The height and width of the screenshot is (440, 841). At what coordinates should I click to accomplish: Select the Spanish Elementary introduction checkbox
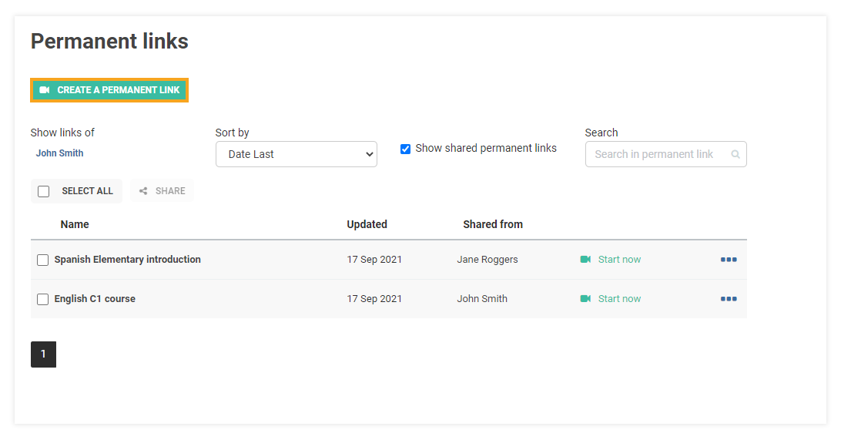(43, 260)
